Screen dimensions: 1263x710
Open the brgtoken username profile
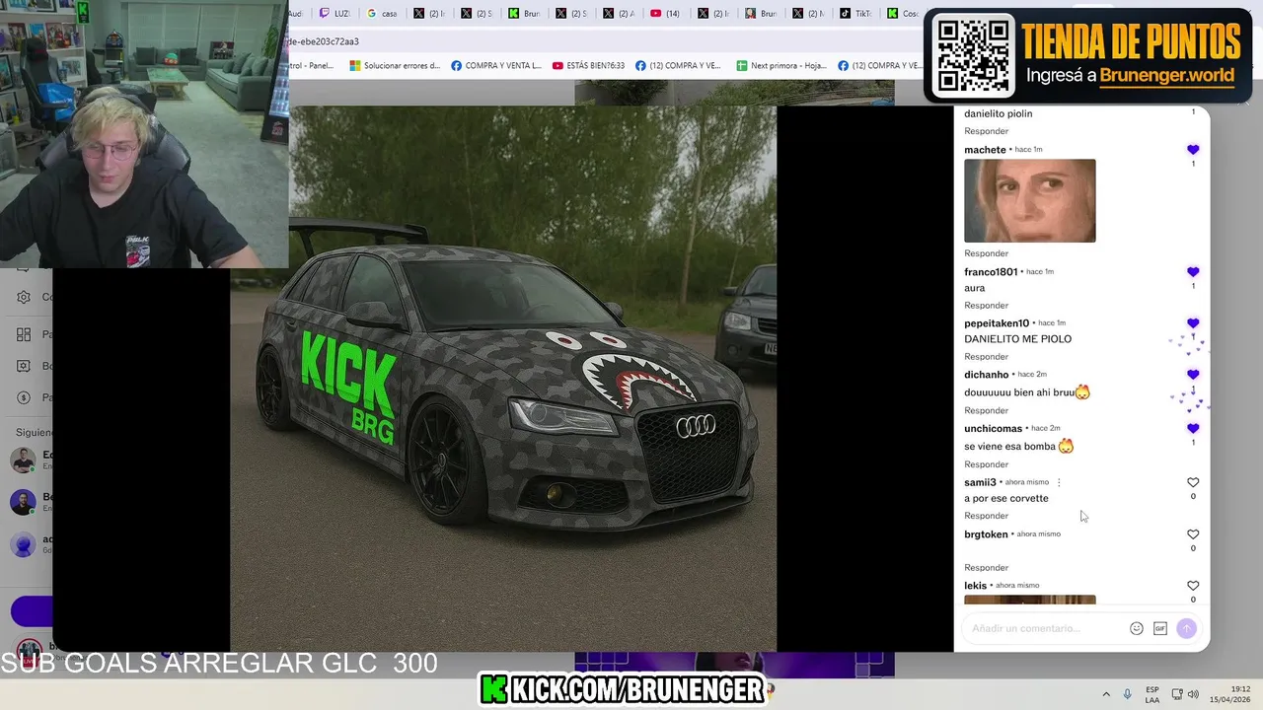tap(986, 534)
